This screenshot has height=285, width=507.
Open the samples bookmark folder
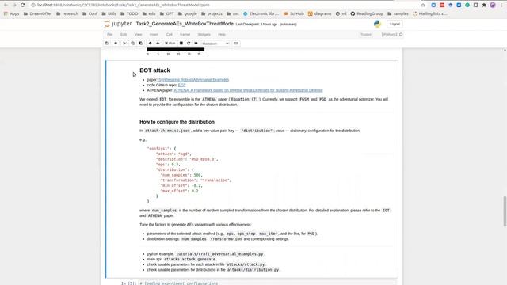(398, 14)
